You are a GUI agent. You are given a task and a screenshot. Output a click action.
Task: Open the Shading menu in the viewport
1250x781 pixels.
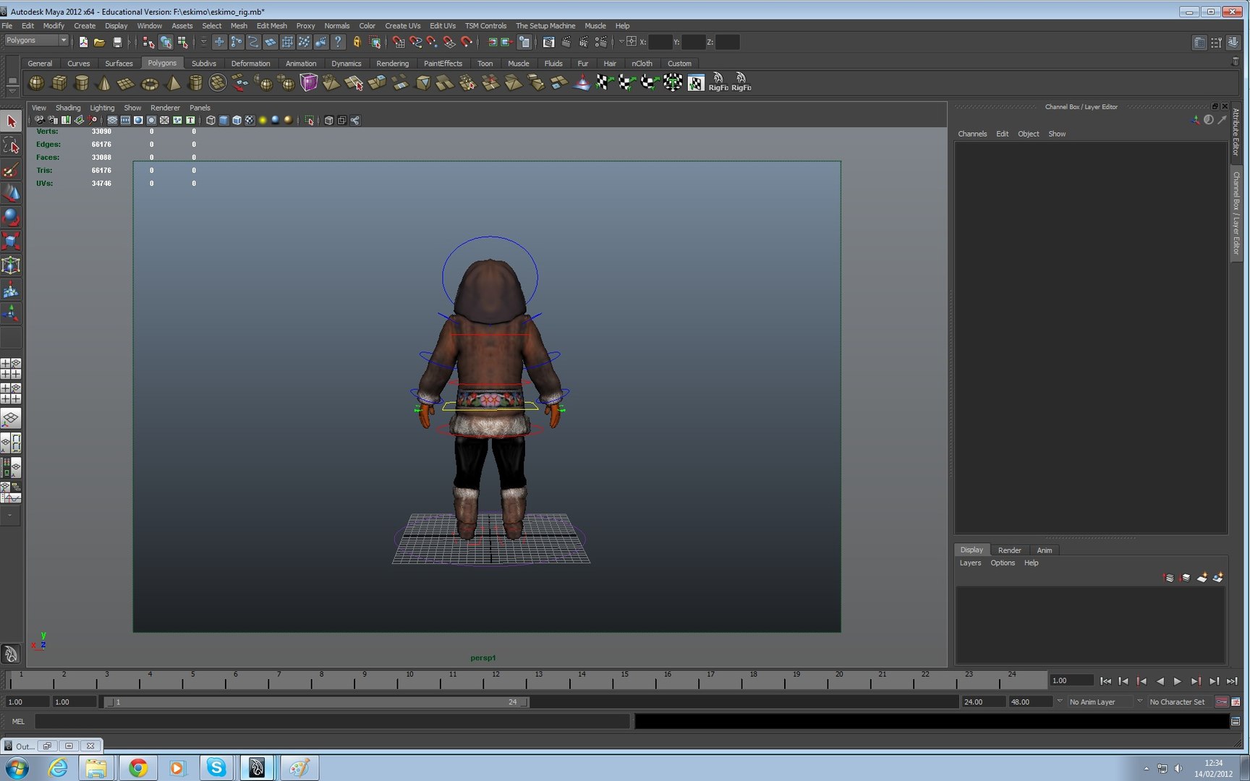coord(68,108)
